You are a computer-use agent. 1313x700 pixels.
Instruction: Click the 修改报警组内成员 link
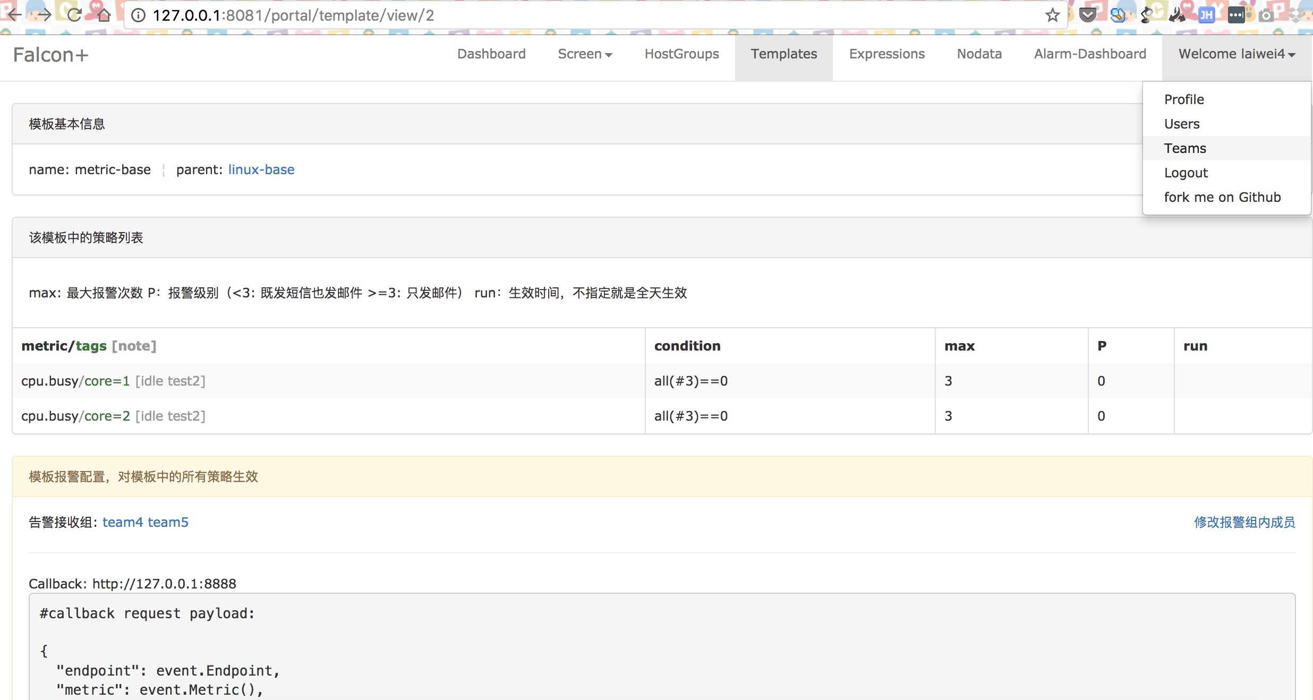[1244, 522]
